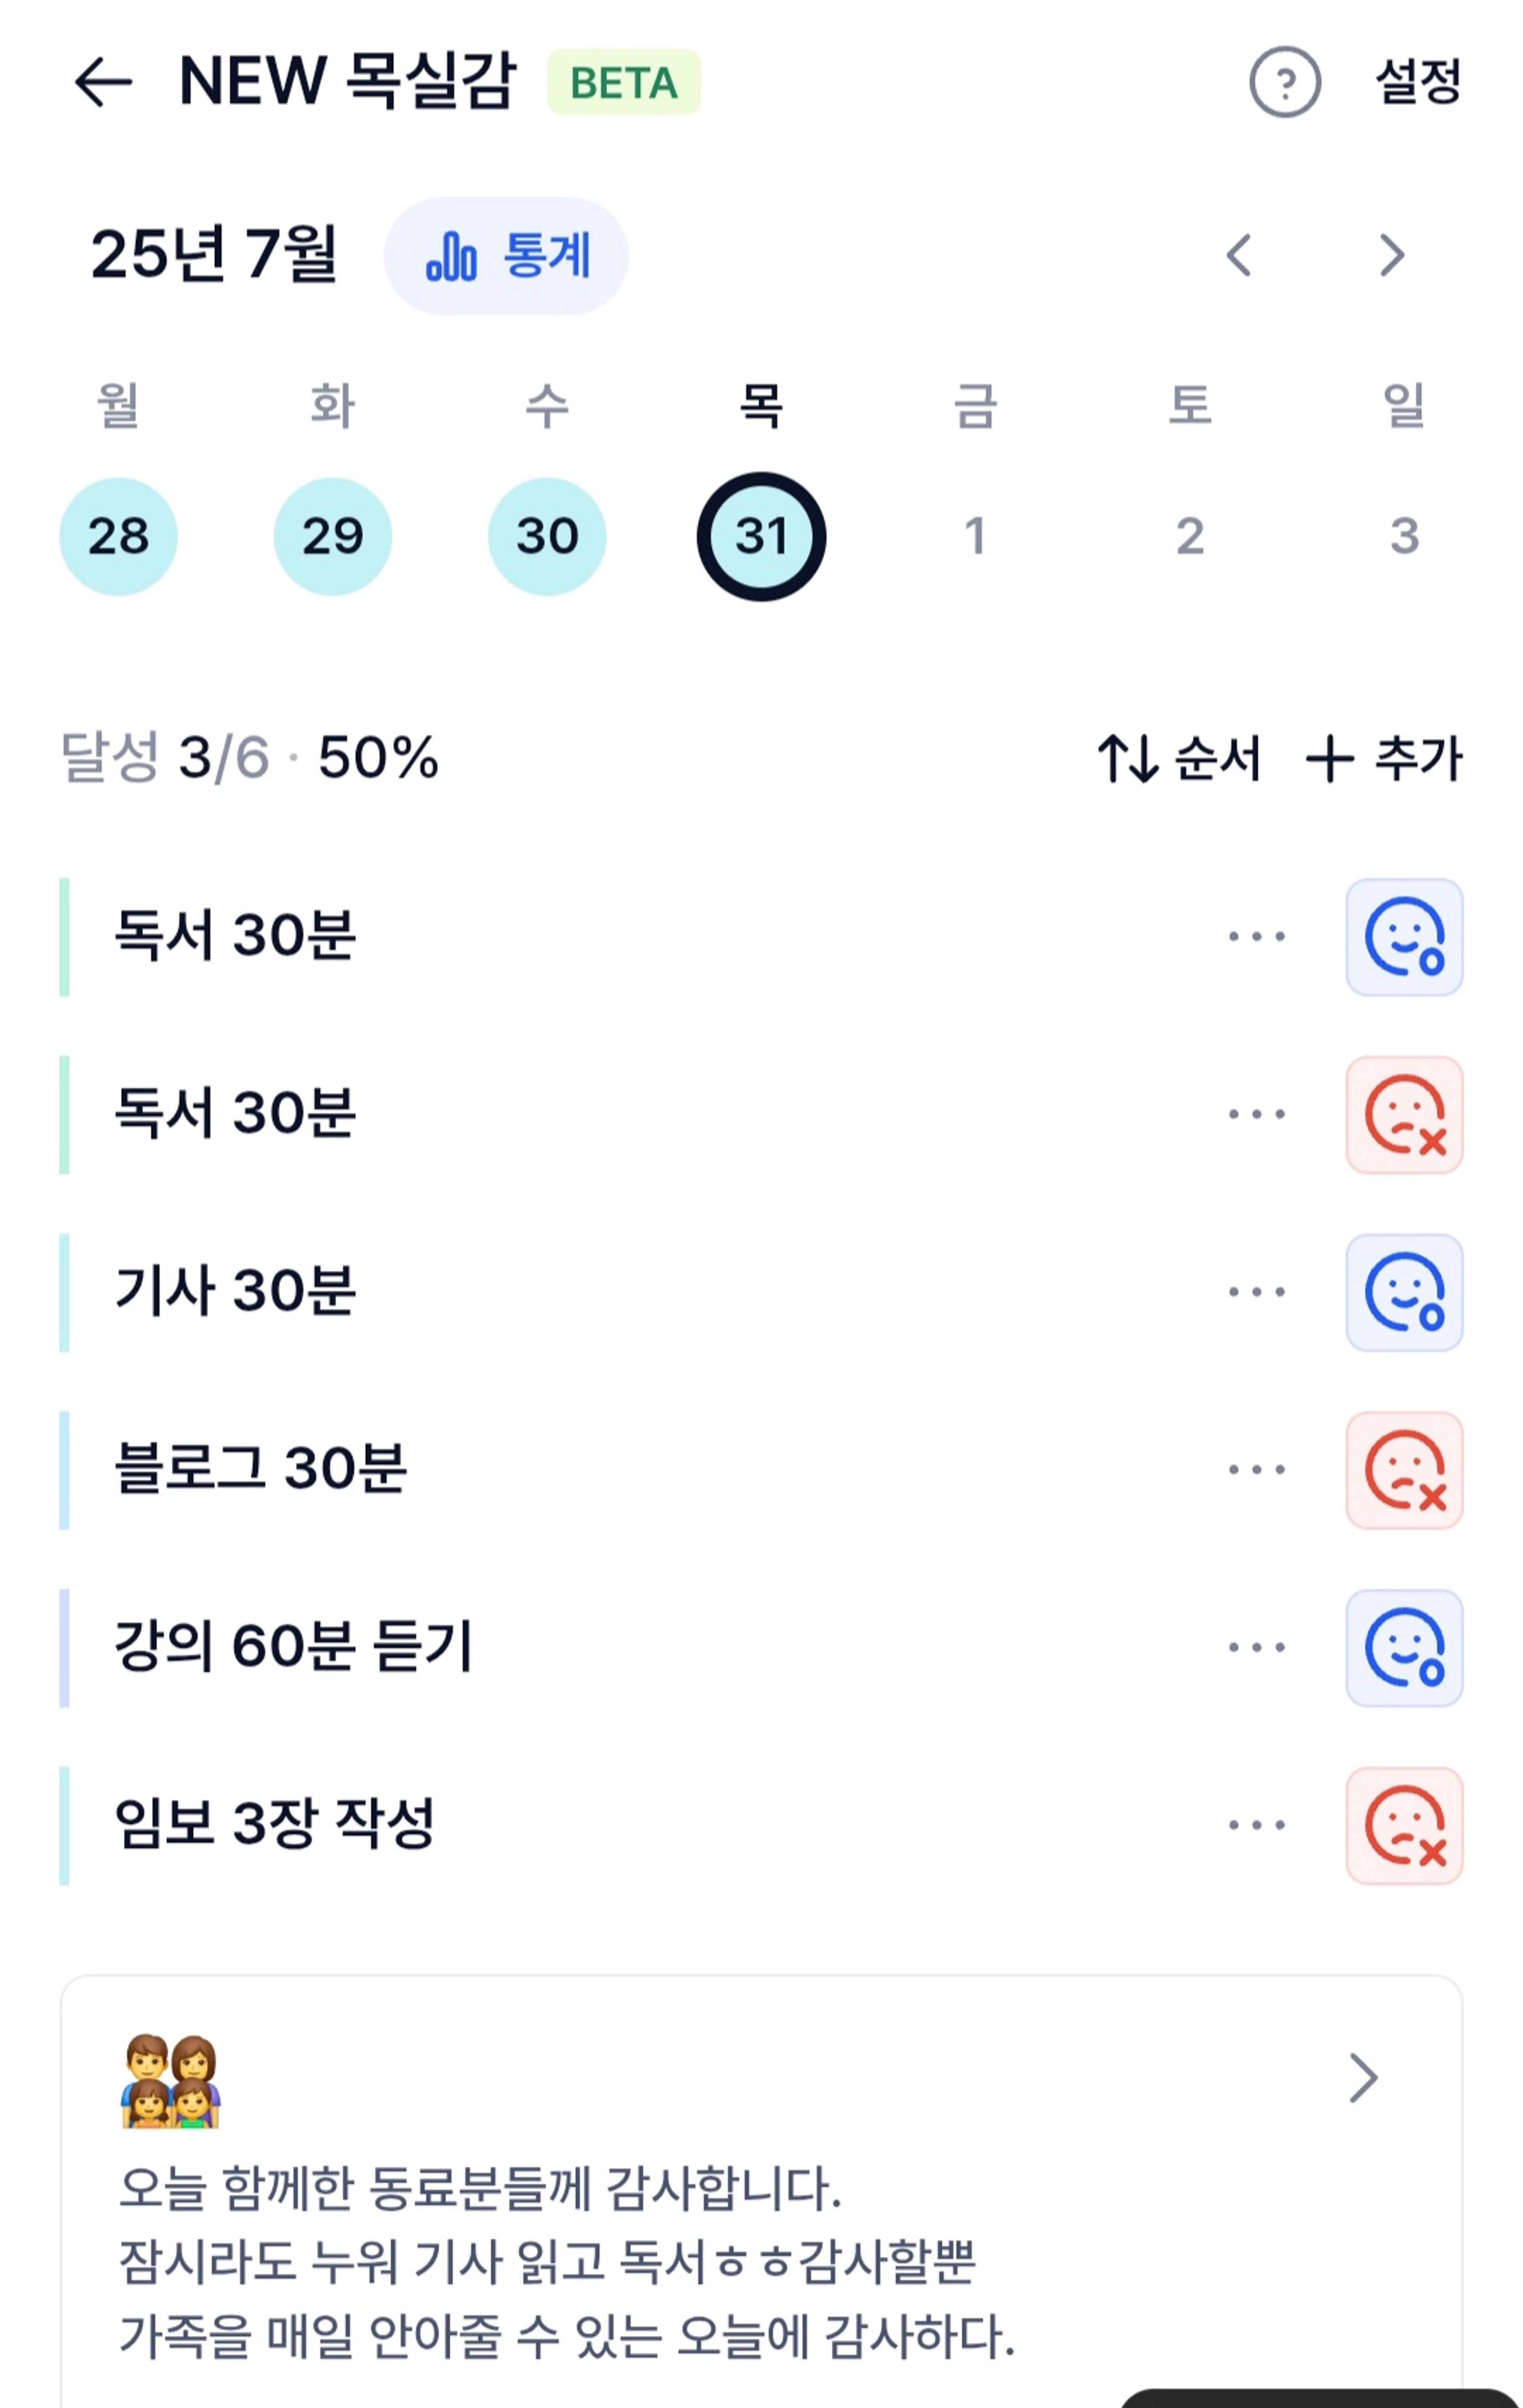Open 통계 statistics chart button

pos(506,256)
